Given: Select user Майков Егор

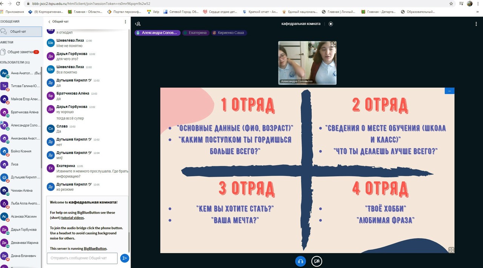Looking at the screenshot, I should [21, 99].
